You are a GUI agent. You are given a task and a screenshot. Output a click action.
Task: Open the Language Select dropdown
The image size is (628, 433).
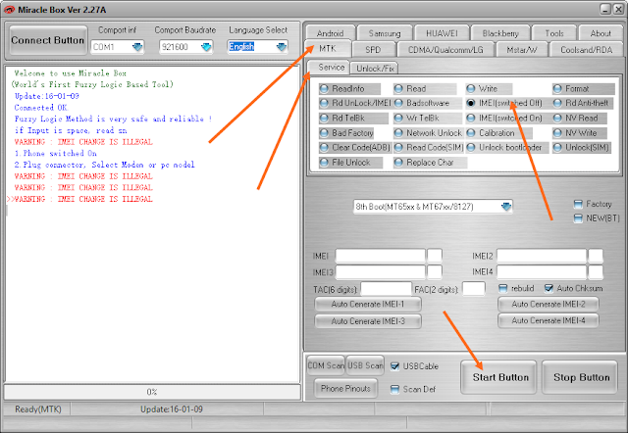click(x=282, y=47)
